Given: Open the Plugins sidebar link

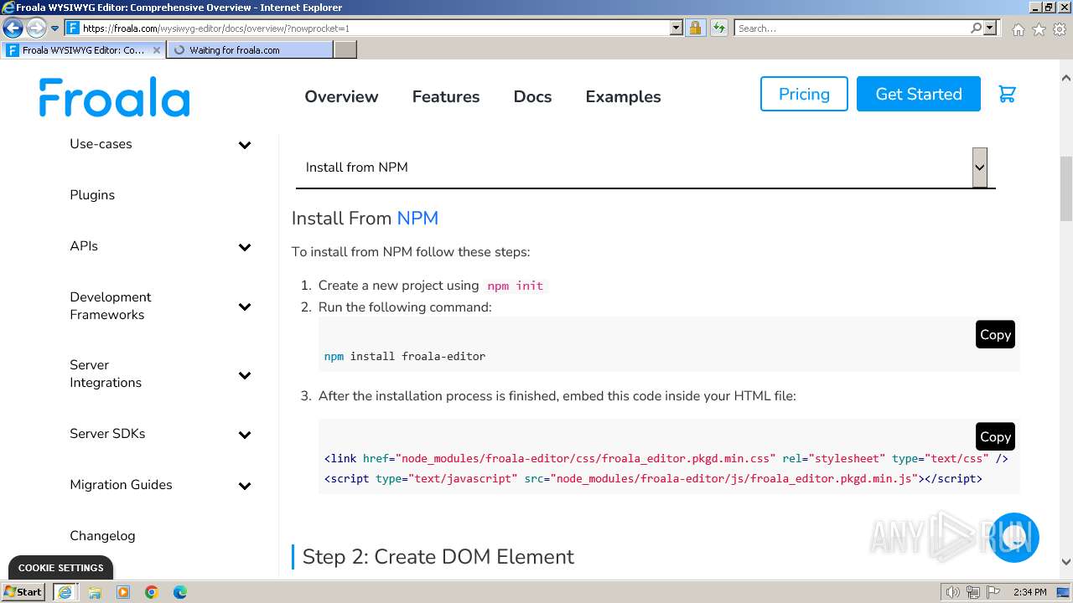Looking at the screenshot, I should coord(92,195).
